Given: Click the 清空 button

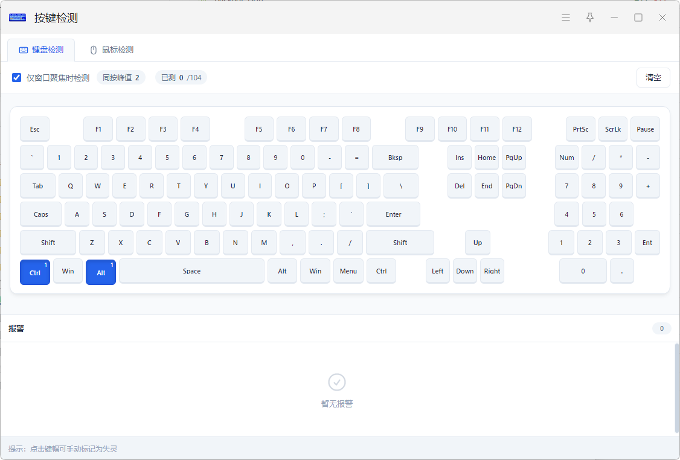Looking at the screenshot, I should coord(653,78).
